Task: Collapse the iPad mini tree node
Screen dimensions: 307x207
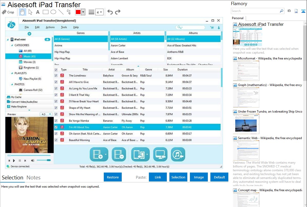Action: click(8, 40)
